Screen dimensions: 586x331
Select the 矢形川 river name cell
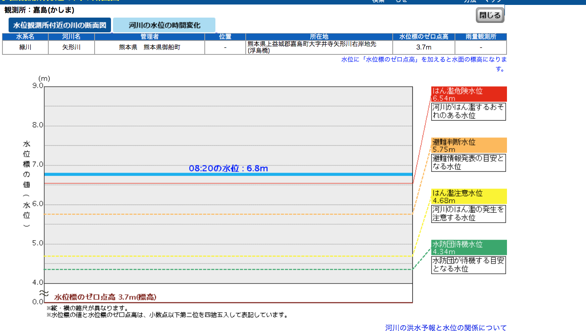(71, 47)
